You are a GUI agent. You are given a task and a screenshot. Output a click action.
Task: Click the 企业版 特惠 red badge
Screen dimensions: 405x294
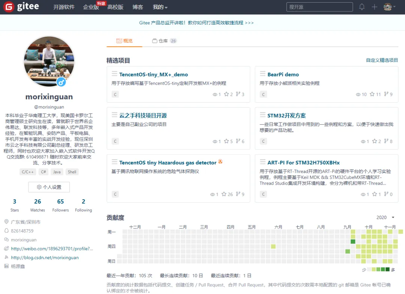click(101, 3)
